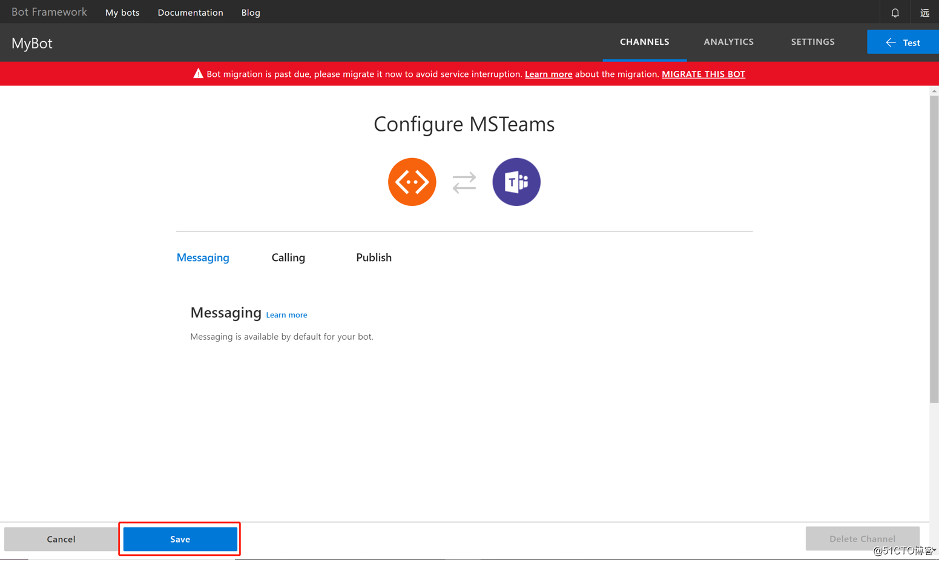This screenshot has height=562, width=939.
Task: Click the blue Test button
Action: pyautogui.click(x=903, y=42)
